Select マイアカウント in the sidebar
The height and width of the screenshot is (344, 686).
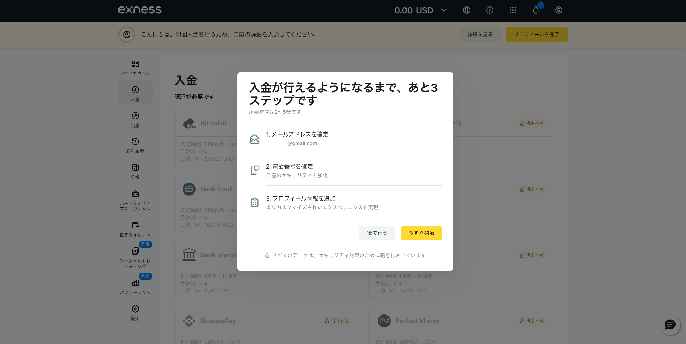[x=135, y=68]
